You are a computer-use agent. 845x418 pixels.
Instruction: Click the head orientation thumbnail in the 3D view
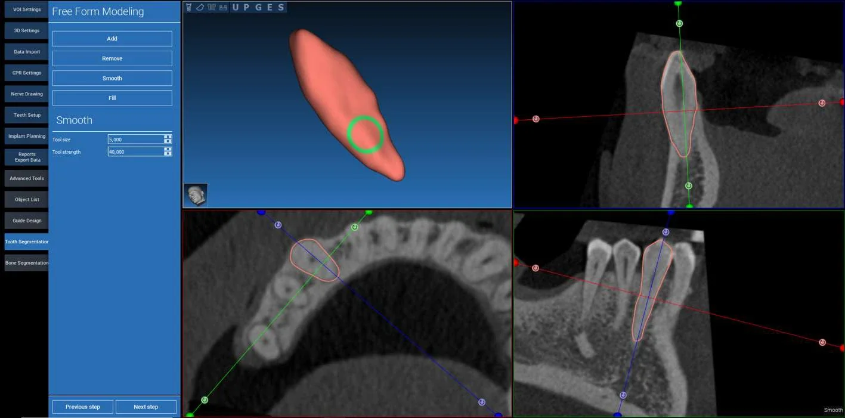pyautogui.click(x=196, y=195)
